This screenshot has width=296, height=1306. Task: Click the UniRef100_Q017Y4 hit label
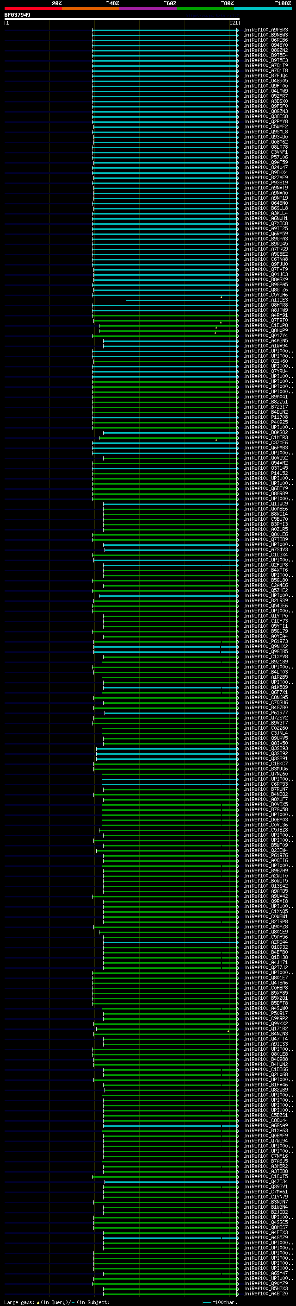pos(265,335)
